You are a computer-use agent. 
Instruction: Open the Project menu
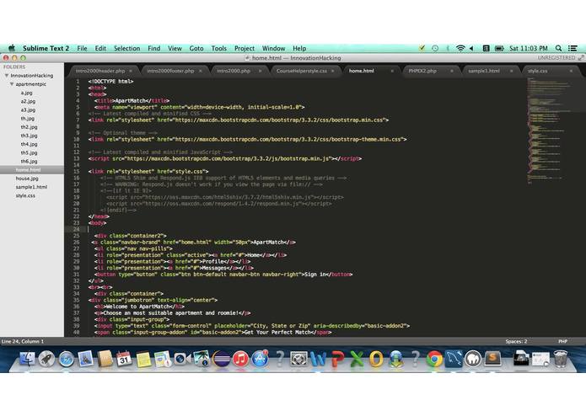click(x=244, y=48)
